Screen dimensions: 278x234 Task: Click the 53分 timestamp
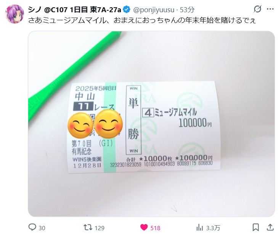coord(187,10)
